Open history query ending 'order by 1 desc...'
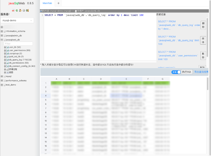 click(x=179, y=25)
